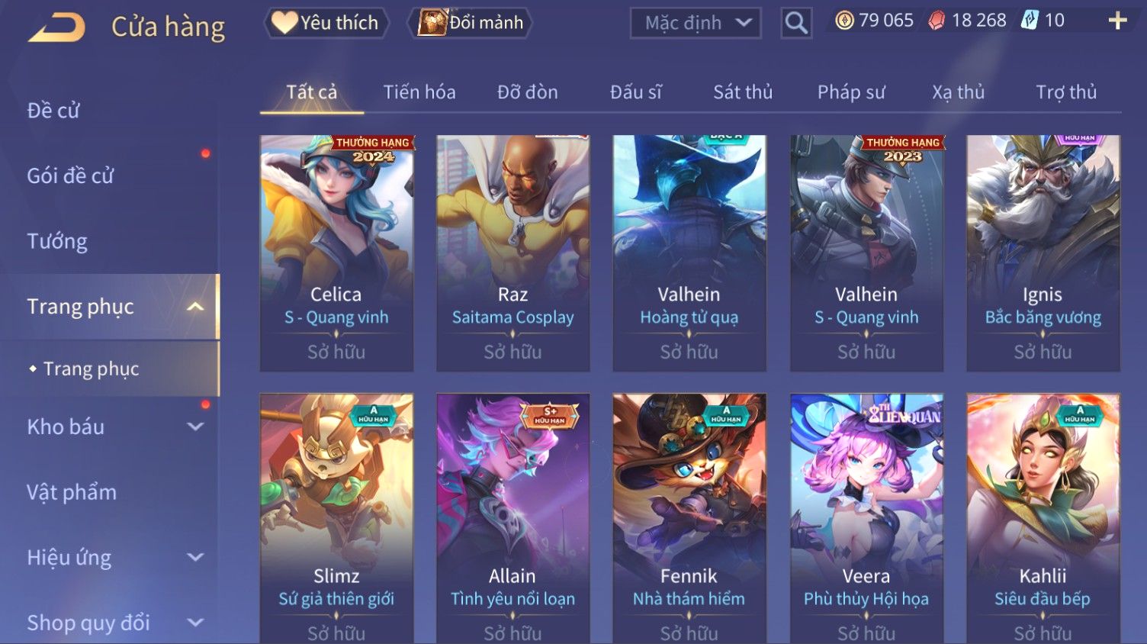Expand the Shop quy đổi section

pyautogui.click(x=195, y=623)
